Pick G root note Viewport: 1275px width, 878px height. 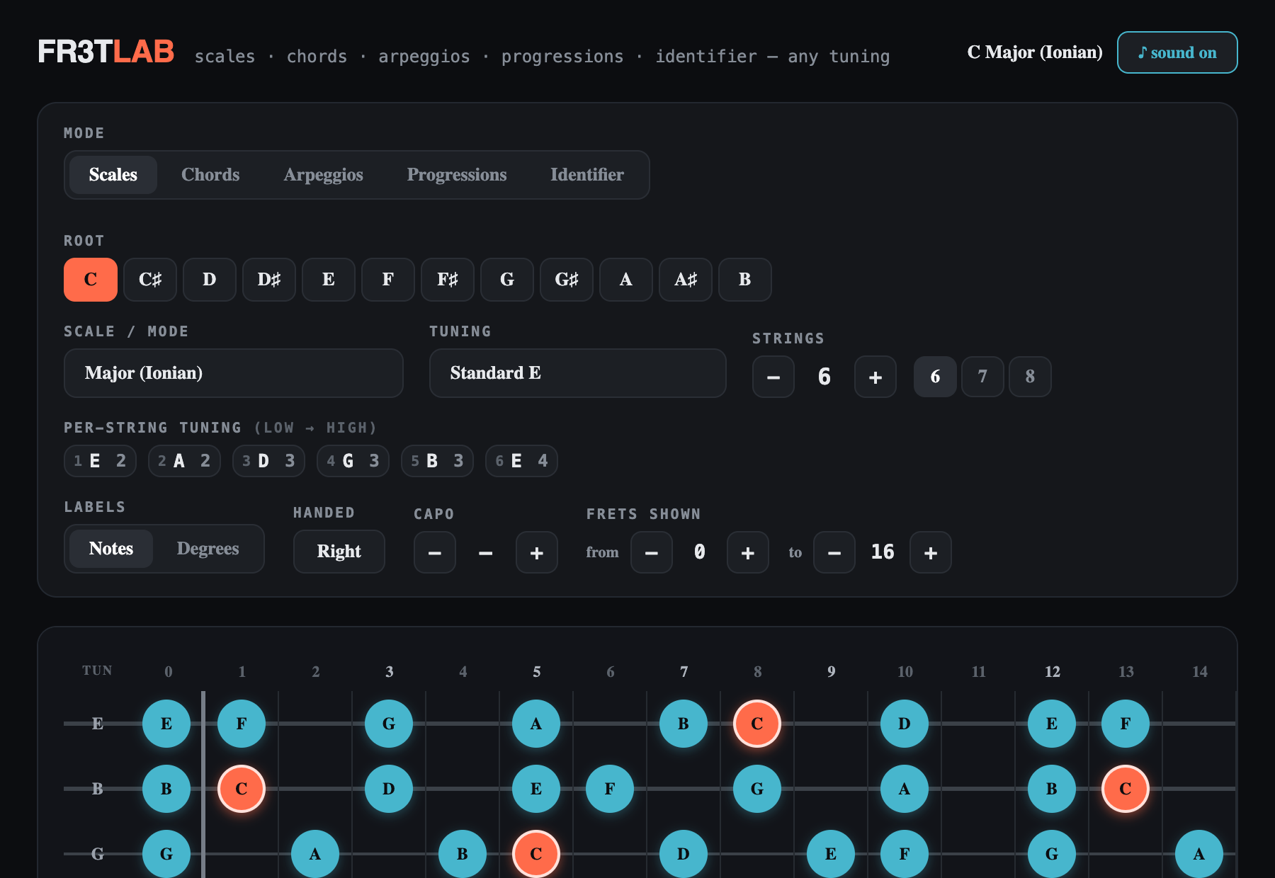coord(507,280)
